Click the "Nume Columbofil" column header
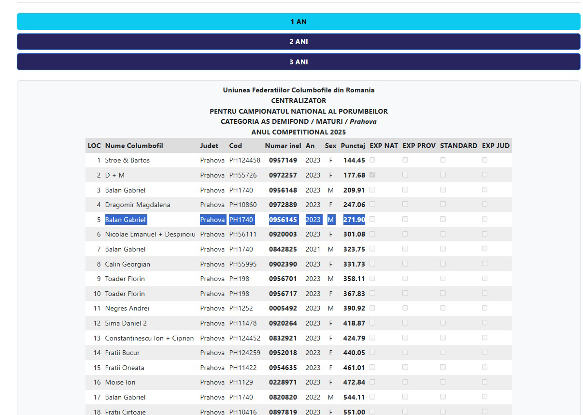The image size is (583, 415). tap(134, 146)
